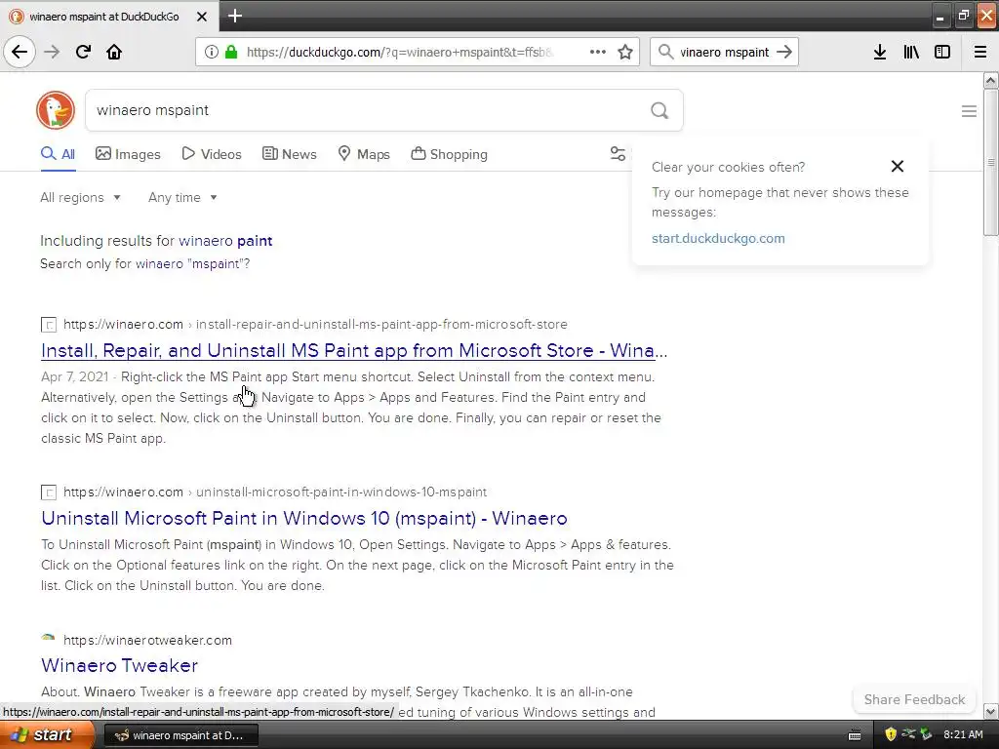Viewport: 999px width, 749px height.
Task: Open the Winaero Tweaker result
Action: click(120, 665)
